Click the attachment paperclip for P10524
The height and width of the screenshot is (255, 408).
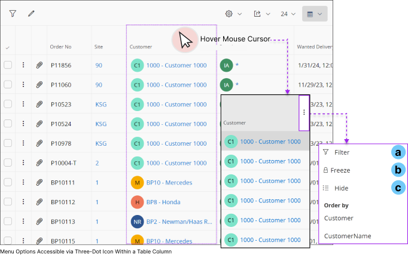coord(39,124)
